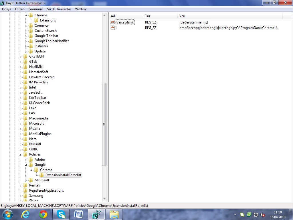Viewport: 293px width, 220px height.
Task: Click the Veri column header
Action: (x=230, y=16)
